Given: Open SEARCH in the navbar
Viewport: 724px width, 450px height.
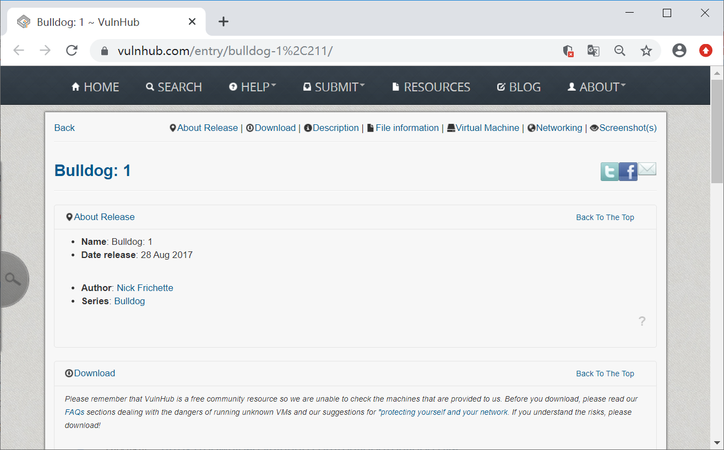Looking at the screenshot, I should (x=174, y=87).
